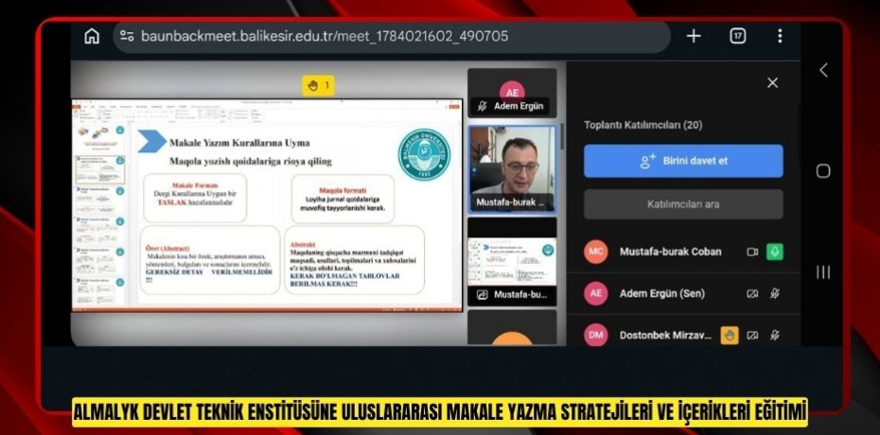Image resolution: width=880 pixels, height=435 pixels.
Task: Open the browser three-dot menu
Action: point(780,37)
